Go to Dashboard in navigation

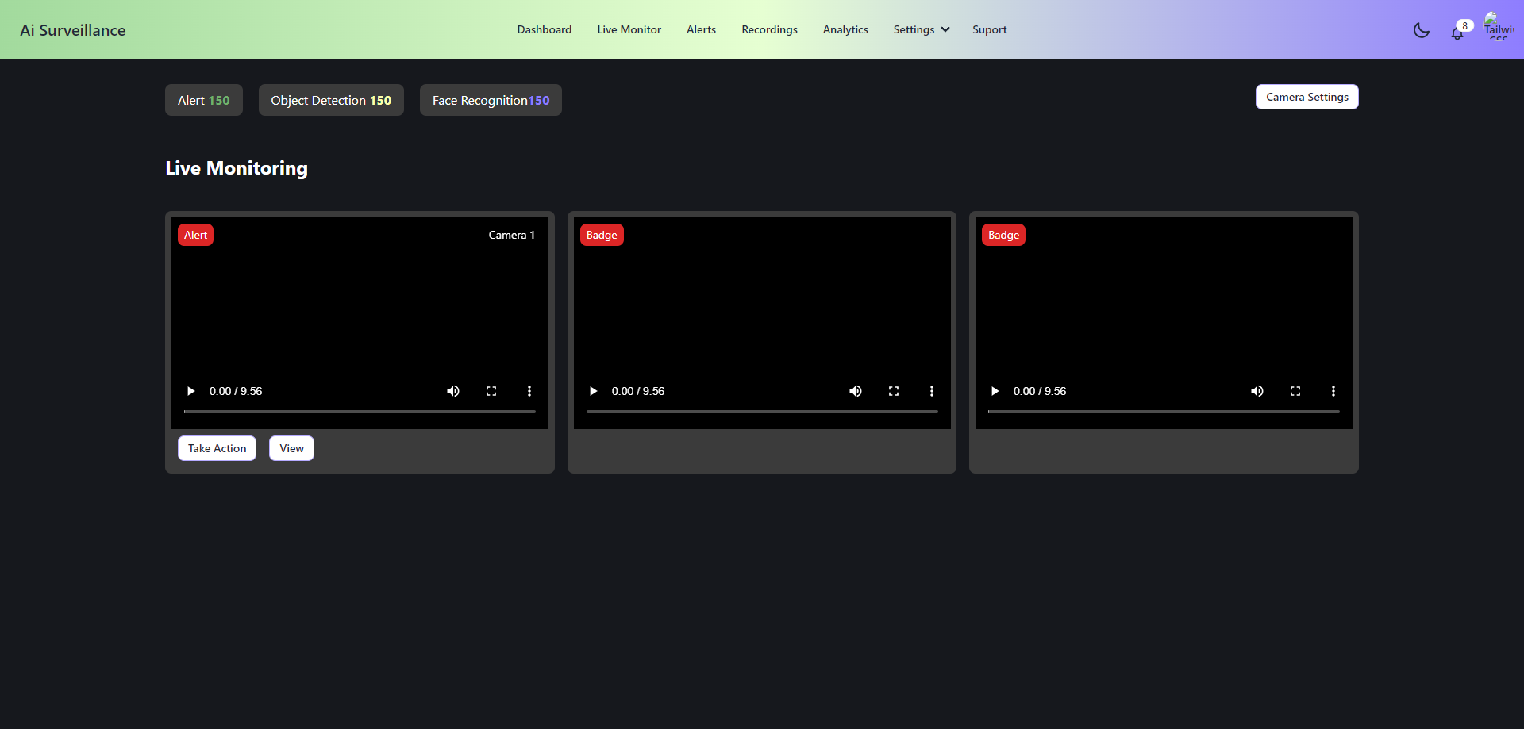click(545, 29)
